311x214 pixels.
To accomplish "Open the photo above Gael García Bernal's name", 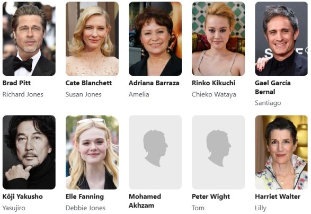I will click(281, 39).
